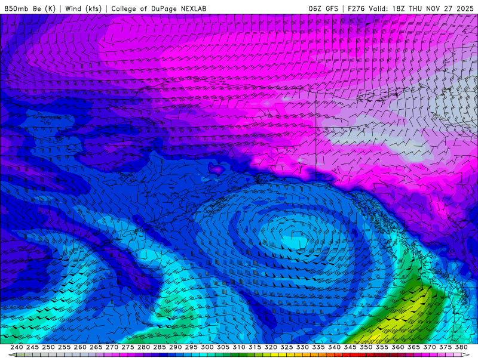Select the 370 value on the color scale

(430, 347)
